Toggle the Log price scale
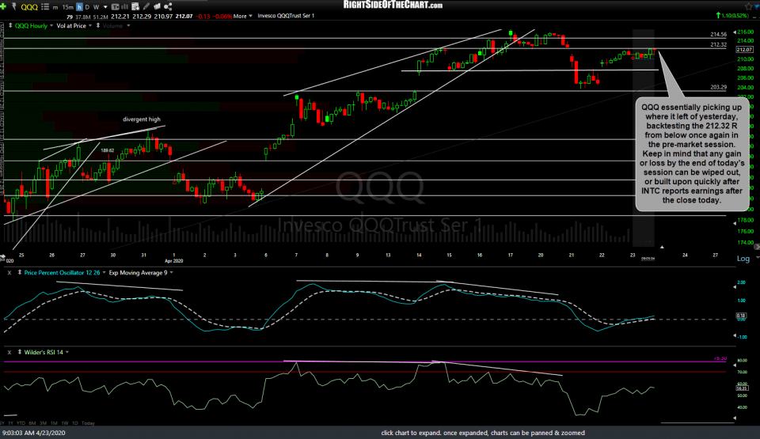The image size is (760, 439). click(743, 259)
